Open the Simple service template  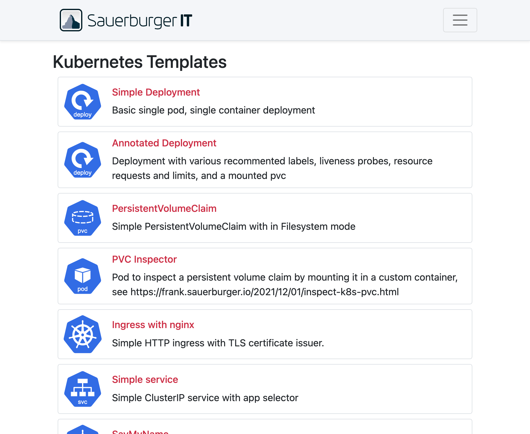pyautogui.click(x=145, y=380)
